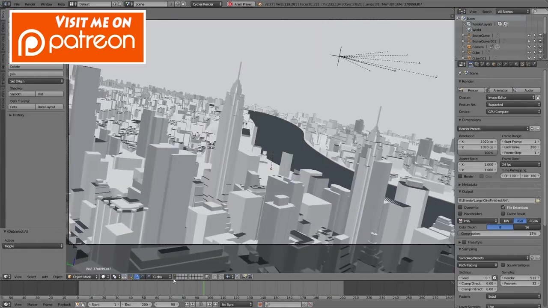Toggle the rotate manipulator arc icon
This screenshot has width=548, height=308.
pyautogui.click(x=142, y=277)
